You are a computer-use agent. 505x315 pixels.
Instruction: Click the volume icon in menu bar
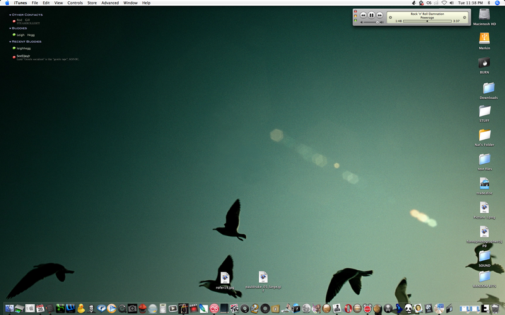[x=451, y=3]
